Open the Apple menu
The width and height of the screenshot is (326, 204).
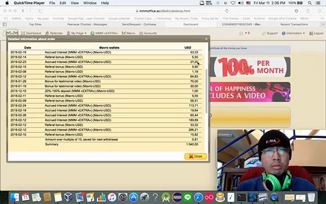7,3
